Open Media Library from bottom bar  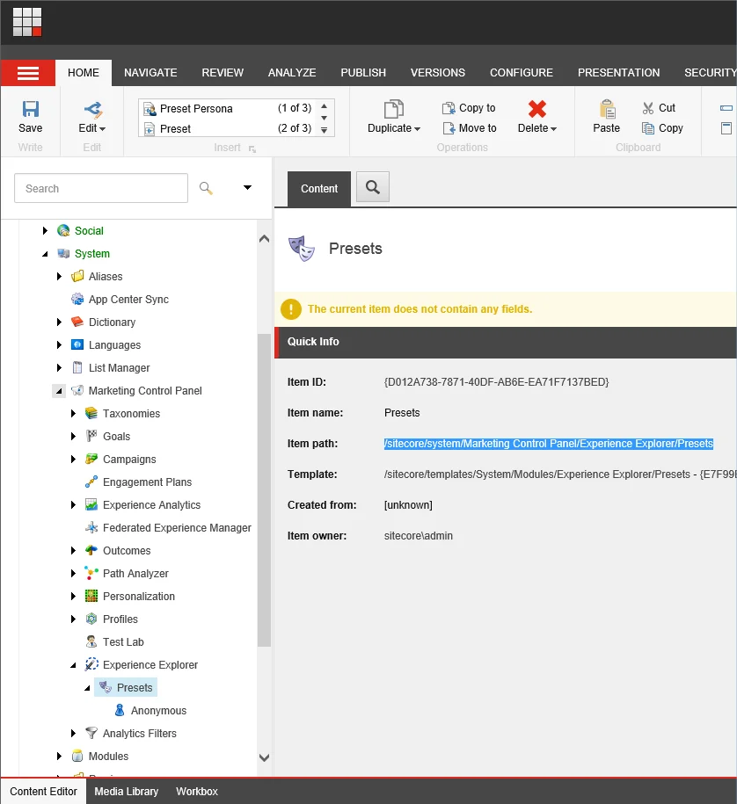127,791
